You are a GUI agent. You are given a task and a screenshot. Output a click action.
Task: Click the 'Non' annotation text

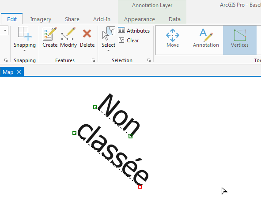(119, 115)
